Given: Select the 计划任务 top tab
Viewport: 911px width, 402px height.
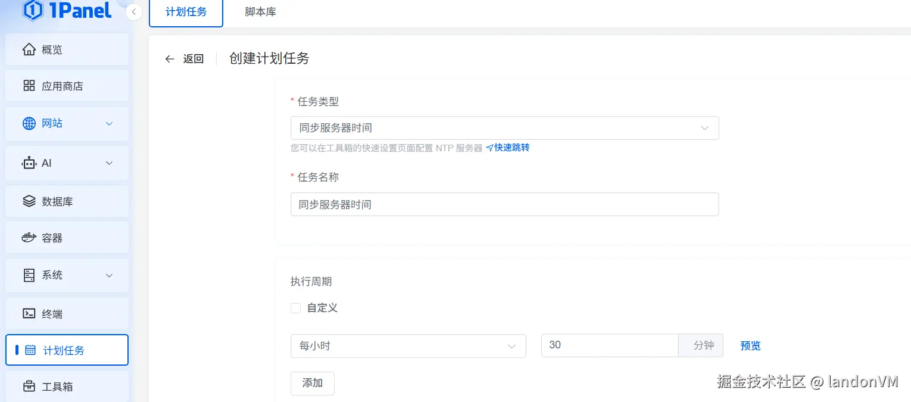Looking at the screenshot, I should [186, 10].
